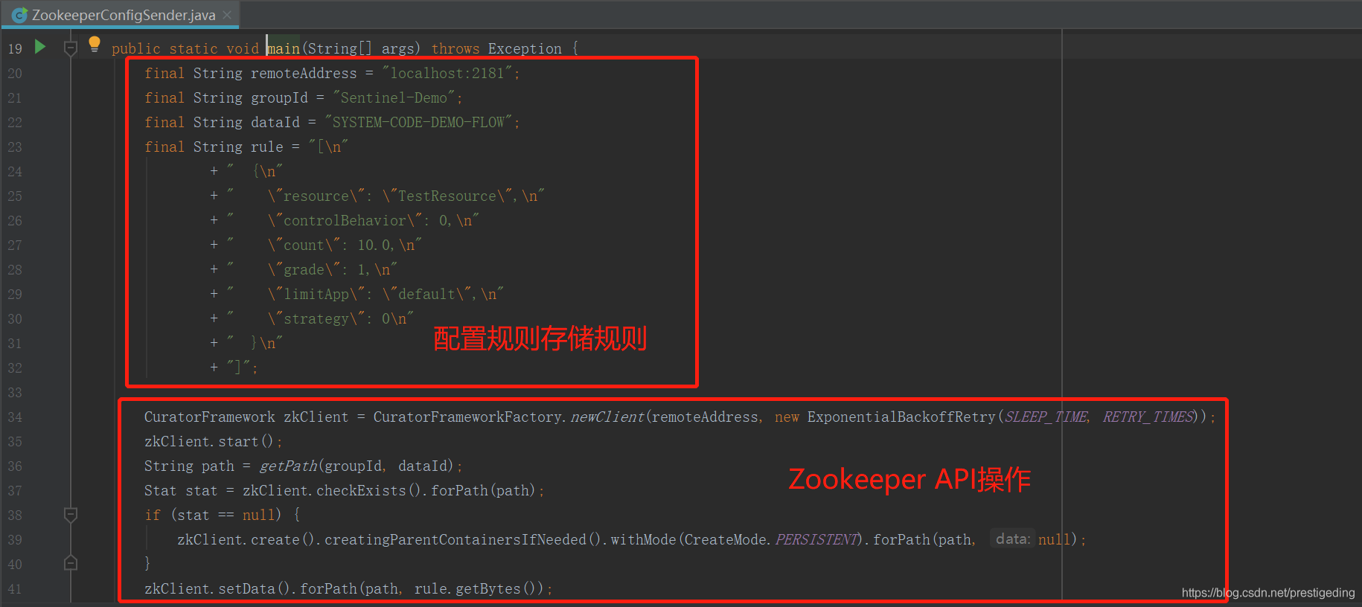Click the limitApp default rule line

point(386,294)
